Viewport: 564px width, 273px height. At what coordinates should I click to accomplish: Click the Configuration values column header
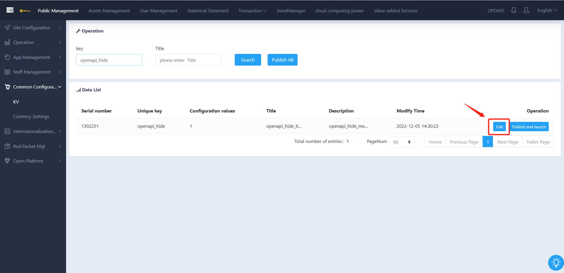pyautogui.click(x=212, y=111)
